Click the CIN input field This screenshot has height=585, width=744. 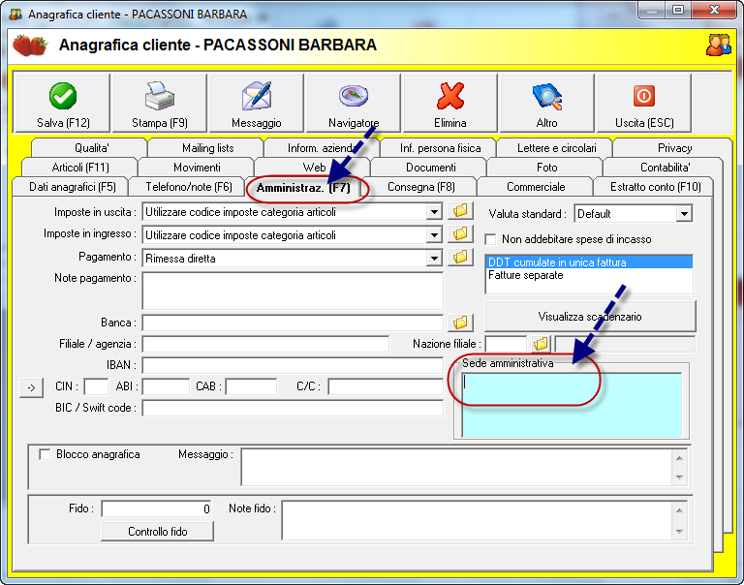pos(96,386)
